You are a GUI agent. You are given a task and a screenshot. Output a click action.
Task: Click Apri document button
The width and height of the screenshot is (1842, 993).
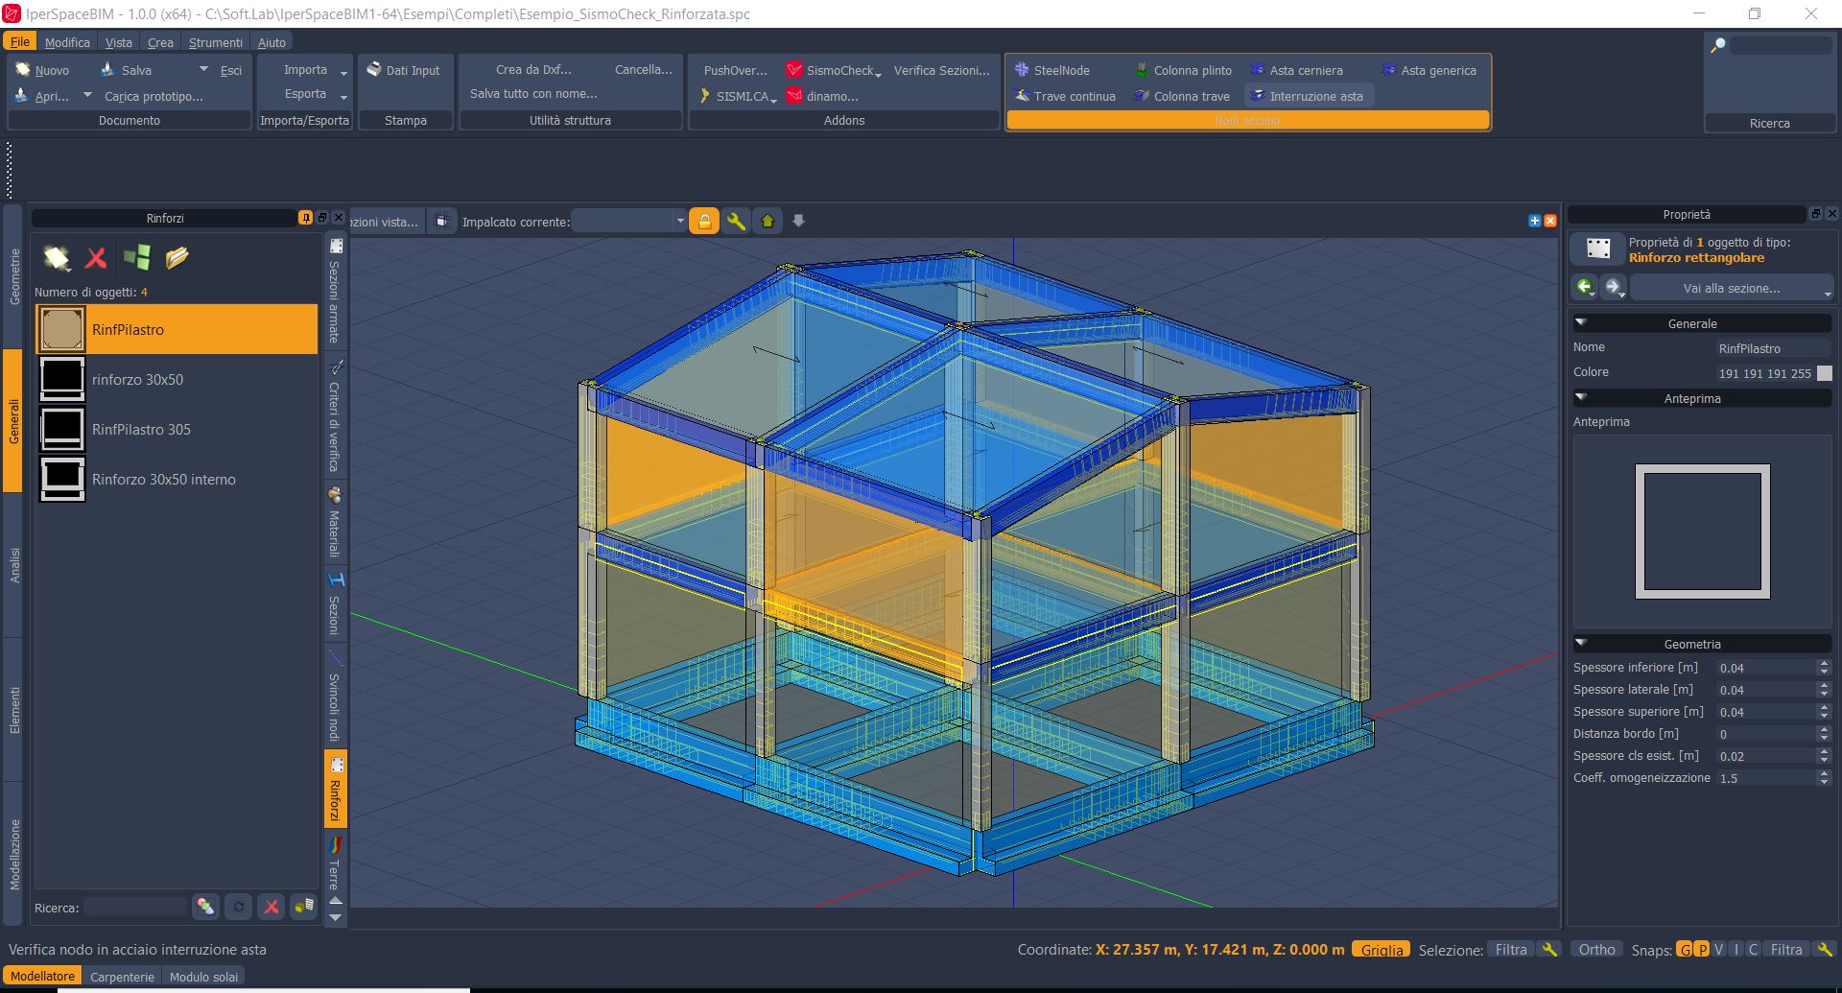[42, 96]
